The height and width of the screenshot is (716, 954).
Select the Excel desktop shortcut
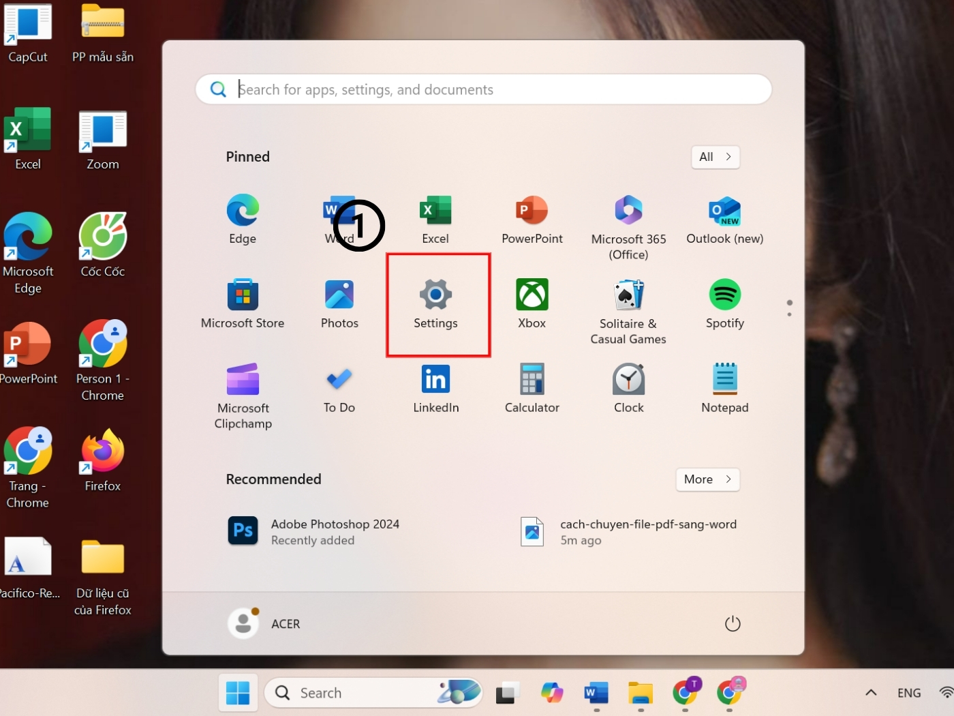[x=28, y=138]
